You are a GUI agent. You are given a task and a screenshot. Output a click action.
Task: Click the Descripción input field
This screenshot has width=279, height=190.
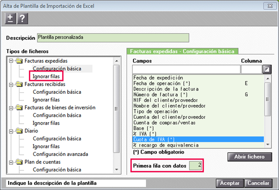pyautogui.click(x=113, y=38)
